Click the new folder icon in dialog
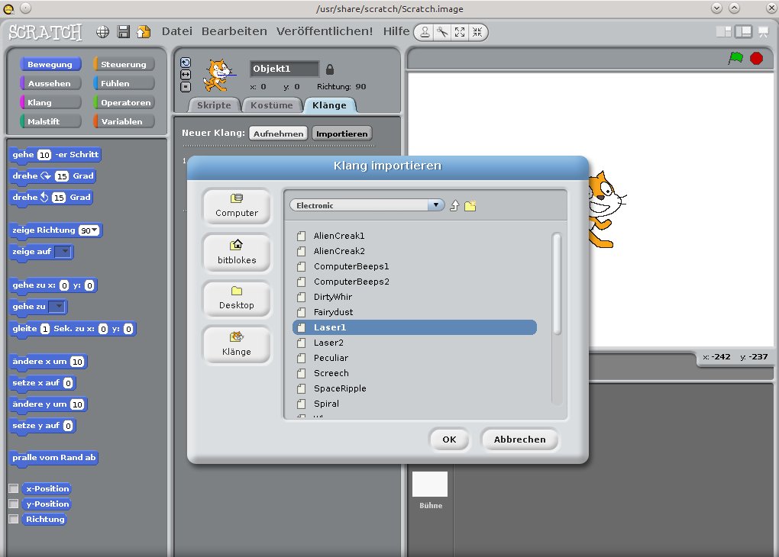The width and height of the screenshot is (779, 557). point(470,206)
